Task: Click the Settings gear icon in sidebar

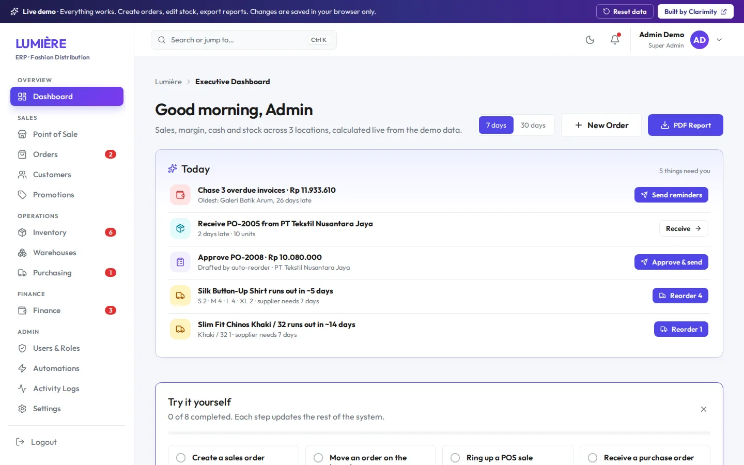Action: coord(22,409)
